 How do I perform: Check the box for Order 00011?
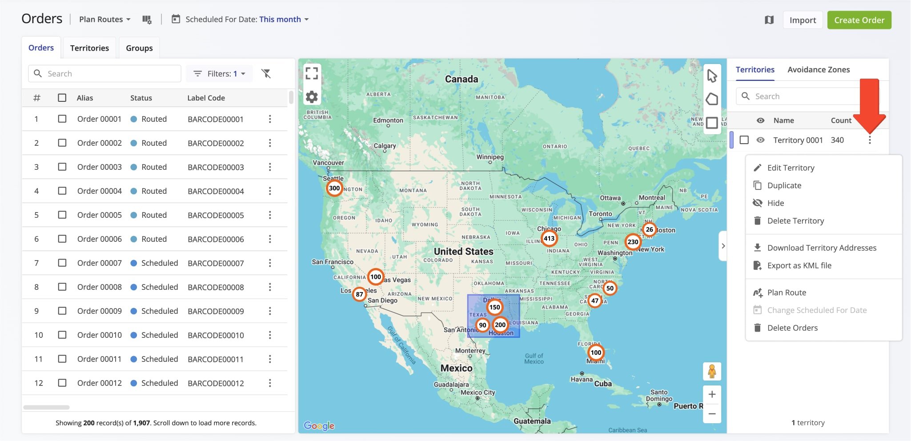click(x=62, y=359)
